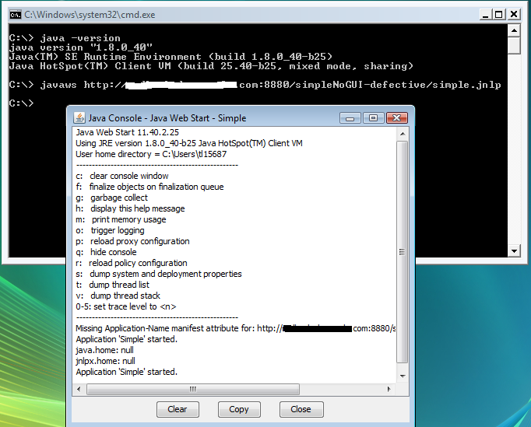Image resolution: width=531 pixels, height=427 pixels.
Task: Click Java Console vertical scrollbar up arrow
Action: tap(402, 134)
